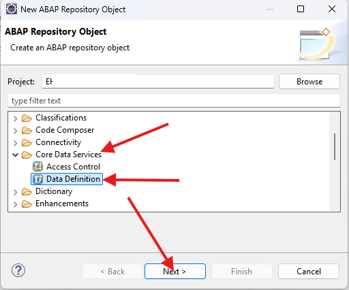Screen dimensions: 349x290
Task: Click the Enhancements folder icon
Action: click(27, 204)
